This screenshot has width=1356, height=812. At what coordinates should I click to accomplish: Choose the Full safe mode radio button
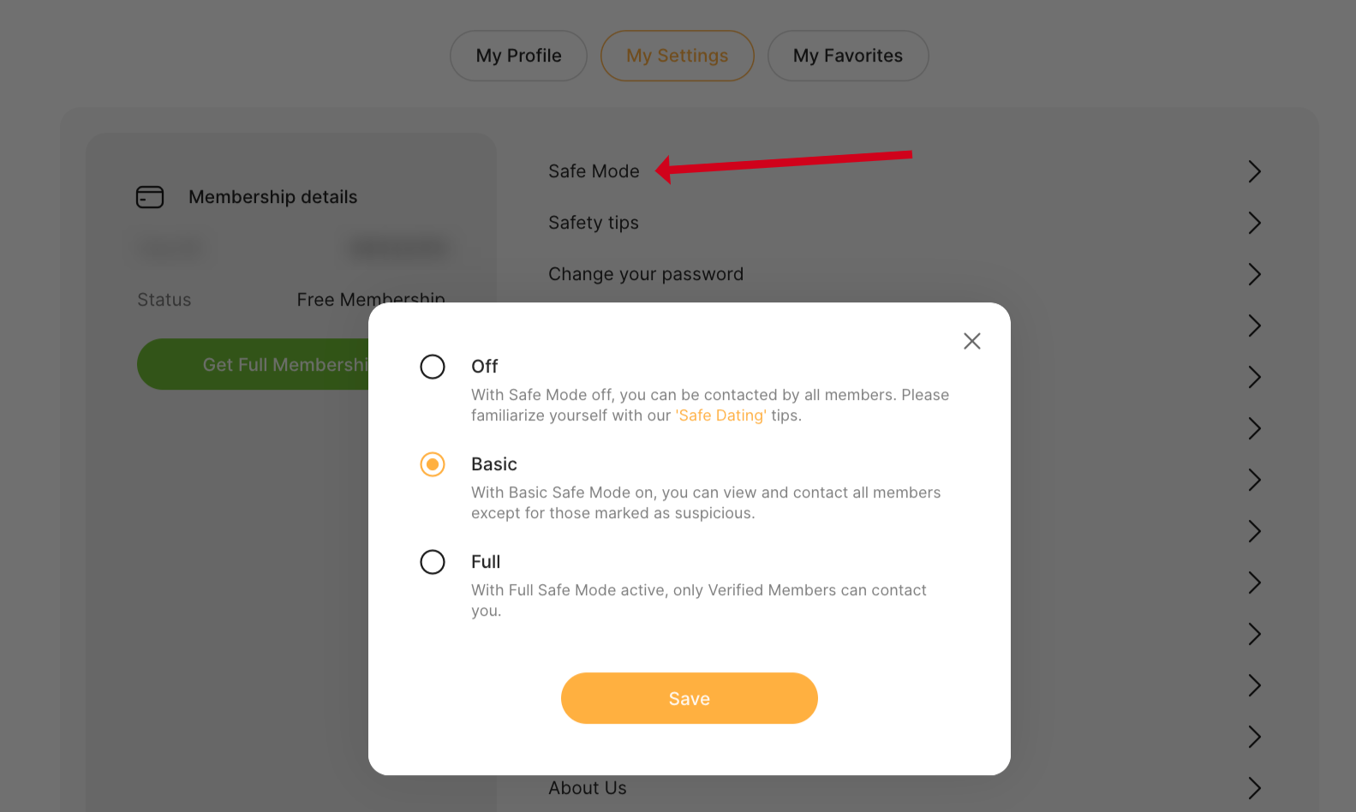433,562
